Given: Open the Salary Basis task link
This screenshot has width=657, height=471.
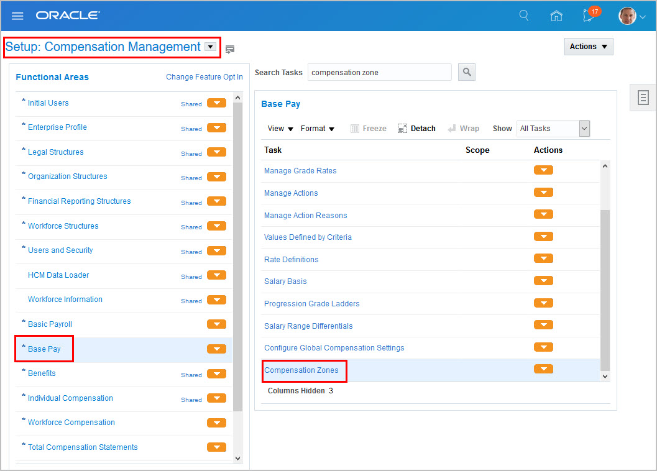Looking at the screenshot, I should [x=285, y=281].
